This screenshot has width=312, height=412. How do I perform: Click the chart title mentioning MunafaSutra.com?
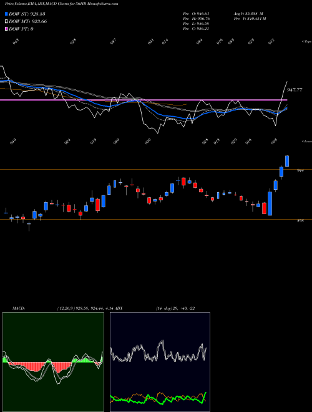pyautogui.click(x=61, y=4)
